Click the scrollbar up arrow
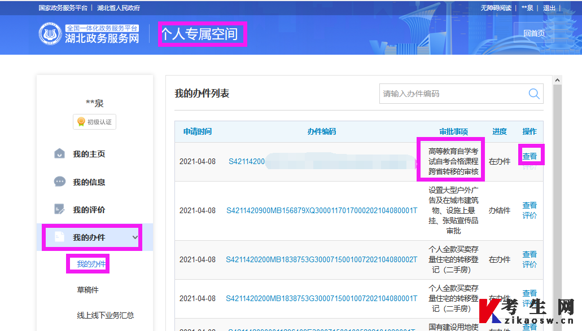 click(x=557, y=80)
